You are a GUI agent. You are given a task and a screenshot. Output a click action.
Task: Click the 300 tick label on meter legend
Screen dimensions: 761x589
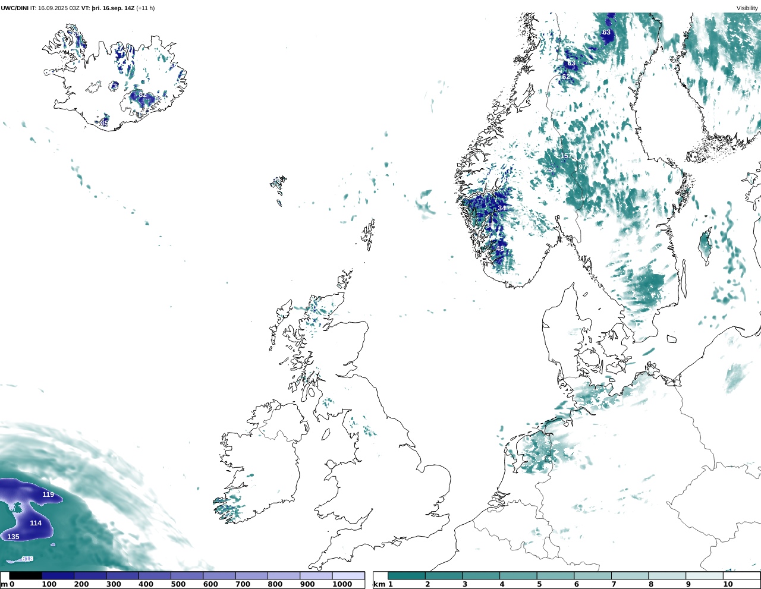click(114, 584)
